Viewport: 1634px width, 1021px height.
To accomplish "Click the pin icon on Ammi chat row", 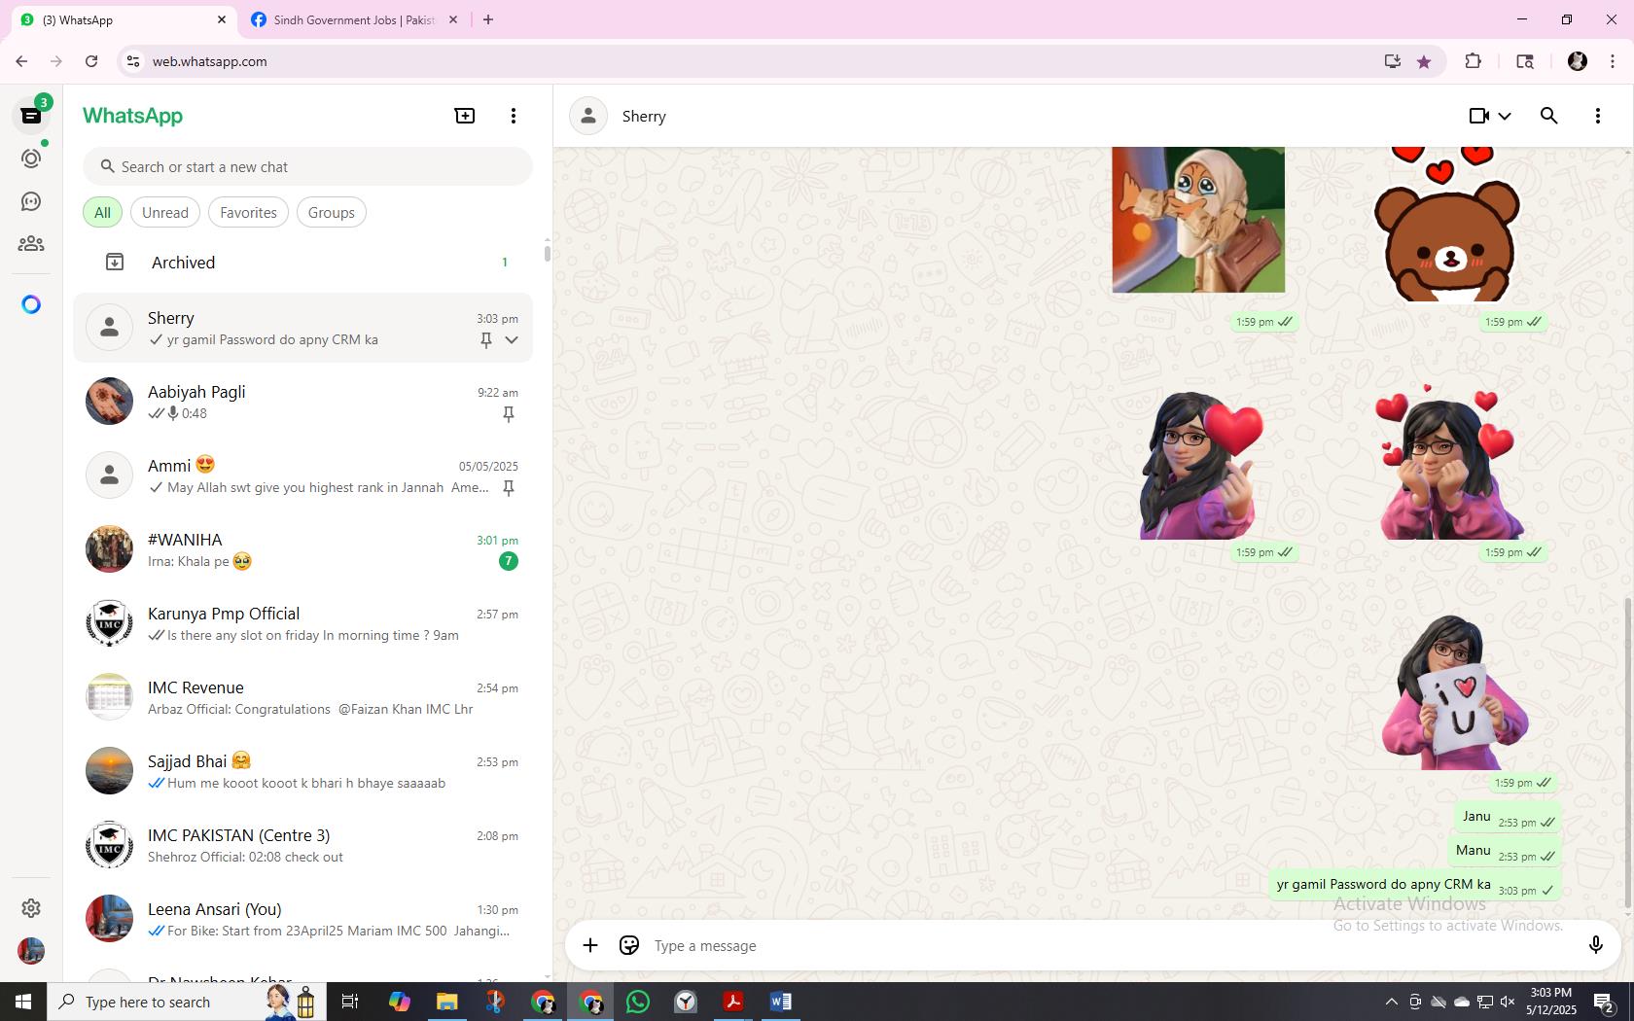I will (508, 488).
